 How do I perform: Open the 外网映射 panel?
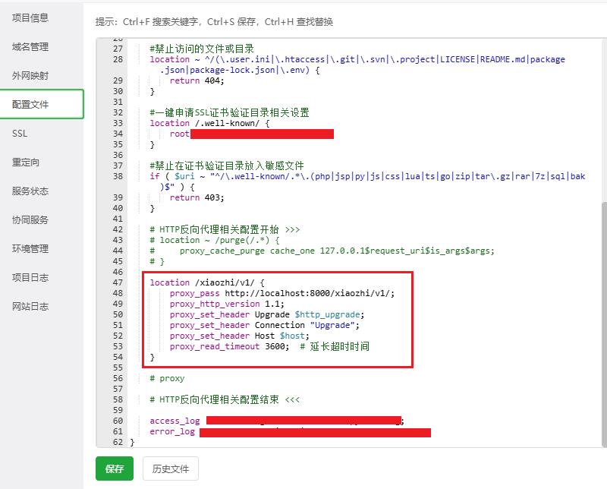point(29,76)
